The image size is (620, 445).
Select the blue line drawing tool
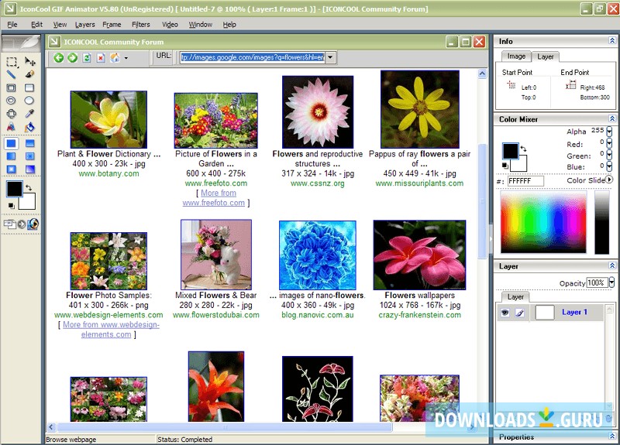(12, 74)
